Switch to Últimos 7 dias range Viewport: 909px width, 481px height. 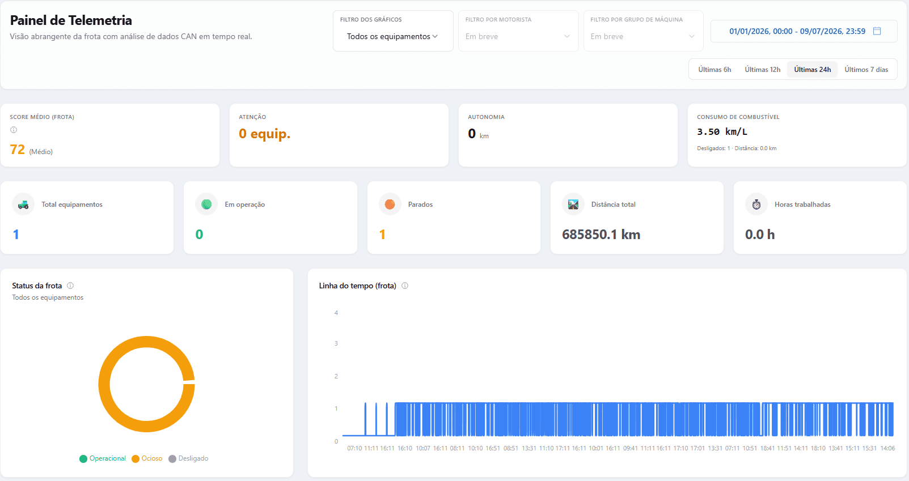tap(866, 70)
